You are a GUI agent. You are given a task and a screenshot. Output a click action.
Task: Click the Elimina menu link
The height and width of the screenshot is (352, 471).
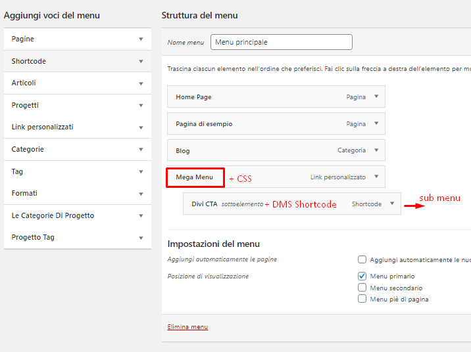click(x=187, y=326)
